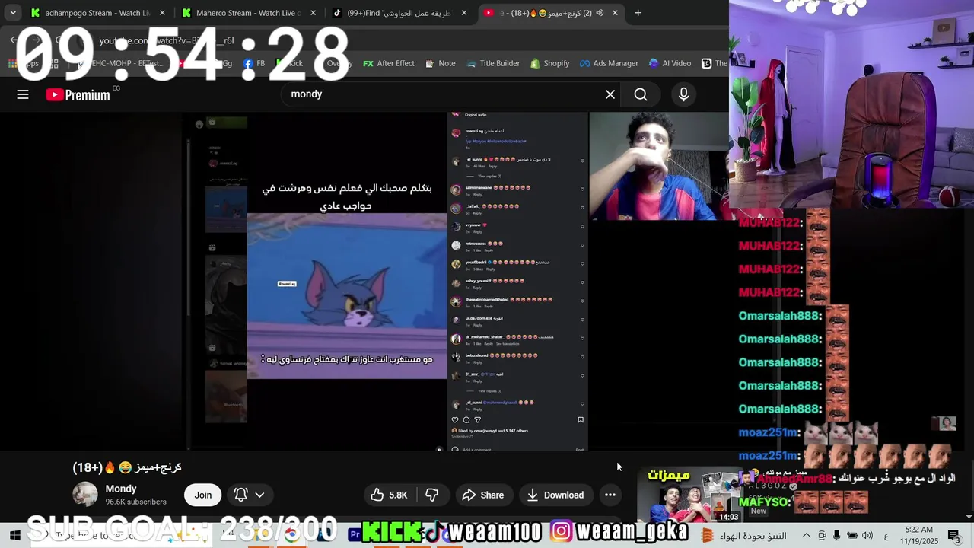The image size is (974, 548).
Task: Open the volume control in tray
Action: 869,536
